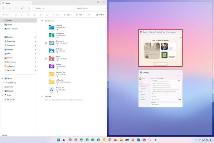Launch Google Chrome from the taskbar
Screen dimensions: 214x143
click(x=110, y=140)
